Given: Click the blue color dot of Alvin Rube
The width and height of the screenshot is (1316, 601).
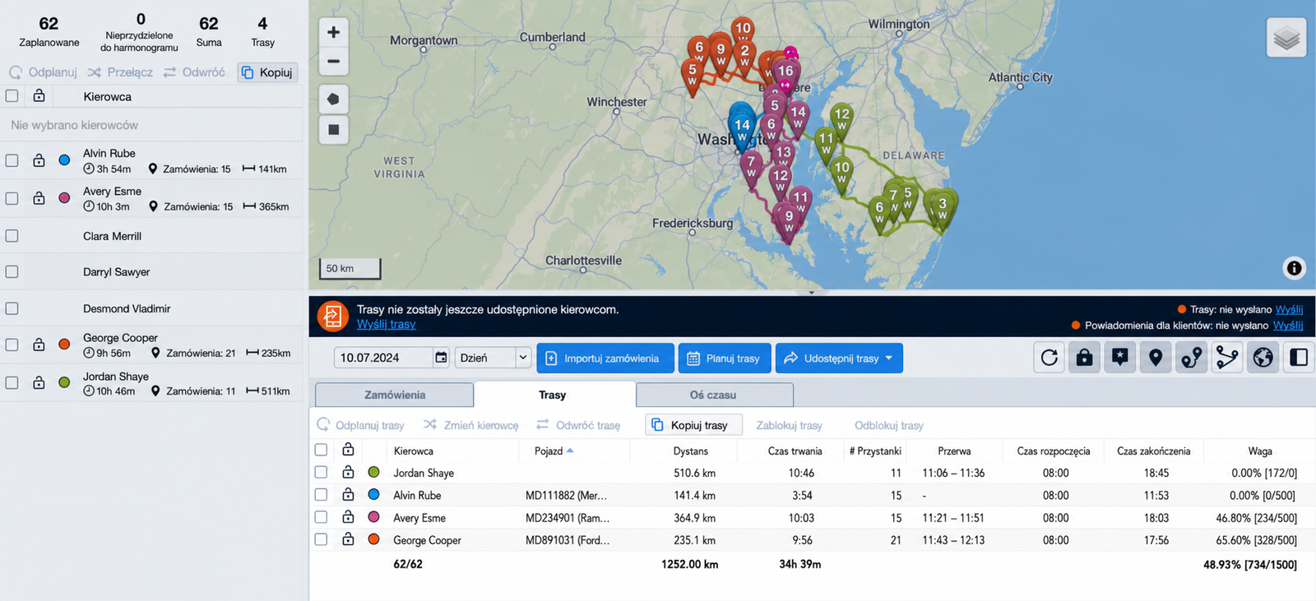Looking at the screenshot, I should tap(64, 160).
